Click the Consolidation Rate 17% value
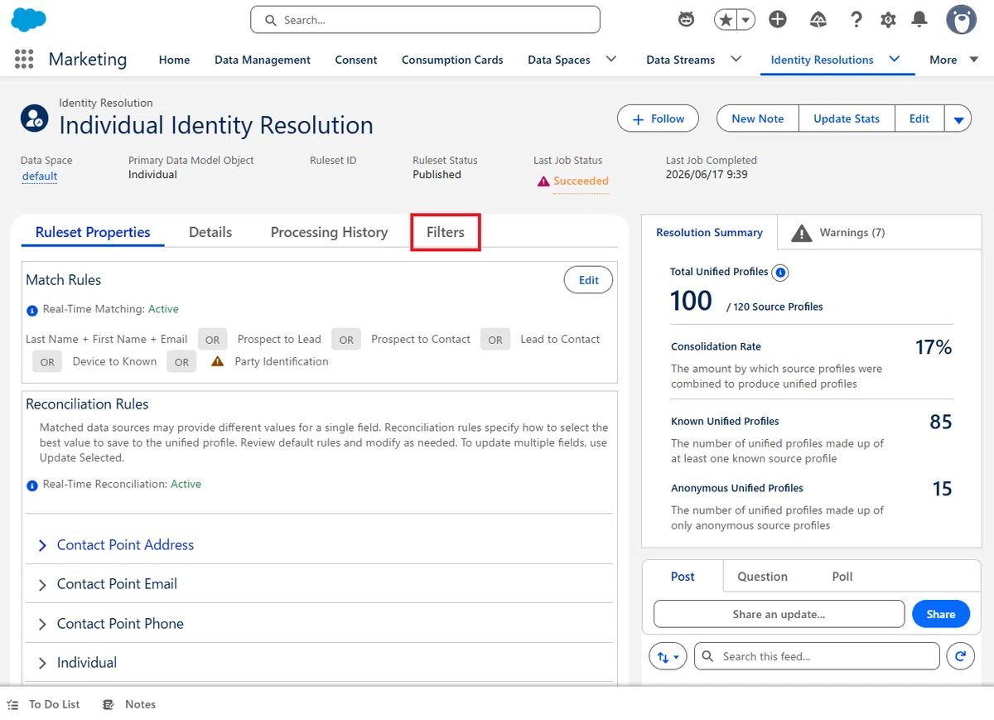Viewport: 994px width, 720px height. pyautogui.click(x=934, y=348)
